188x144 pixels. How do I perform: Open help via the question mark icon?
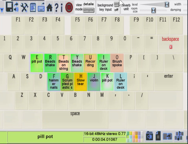point(56,8)
